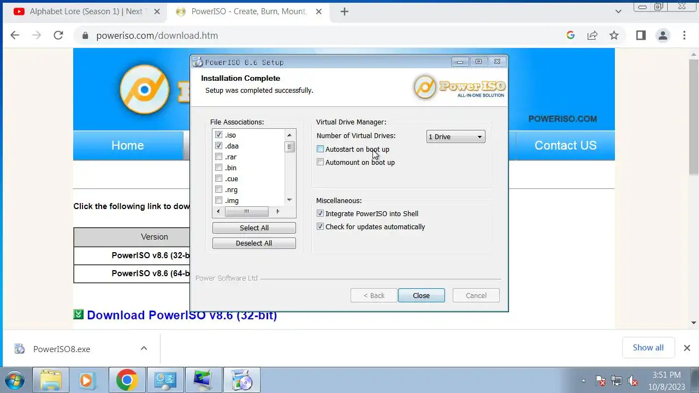Select the PowerISO browser tab

point(249,11)
